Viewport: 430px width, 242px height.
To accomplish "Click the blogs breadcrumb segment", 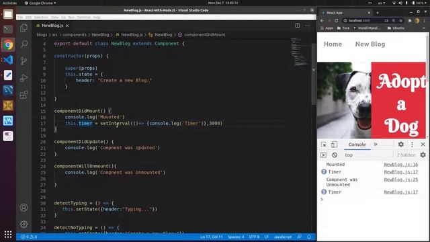I will point(42,35).
